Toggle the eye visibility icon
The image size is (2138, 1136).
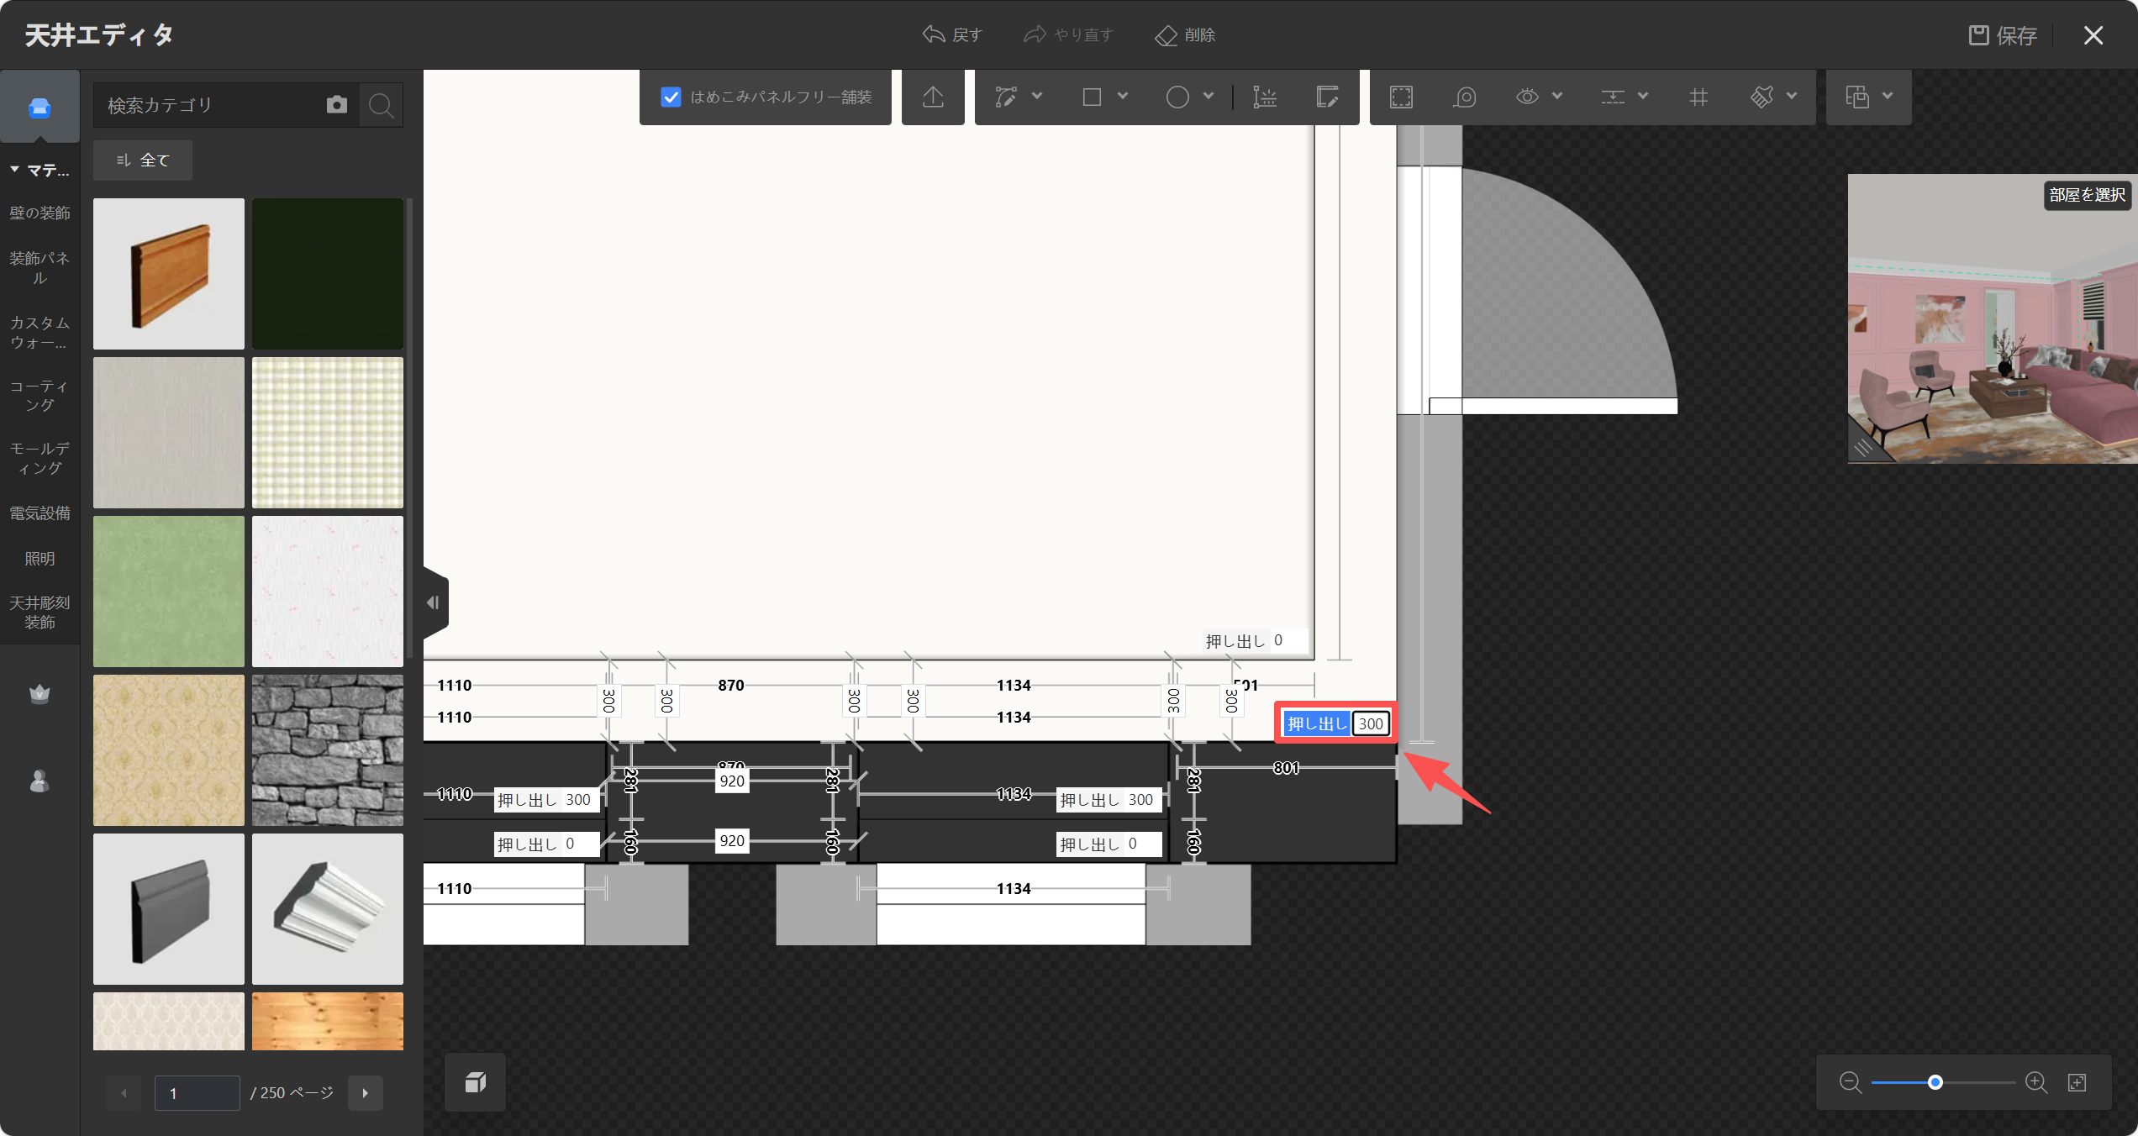1527,97
